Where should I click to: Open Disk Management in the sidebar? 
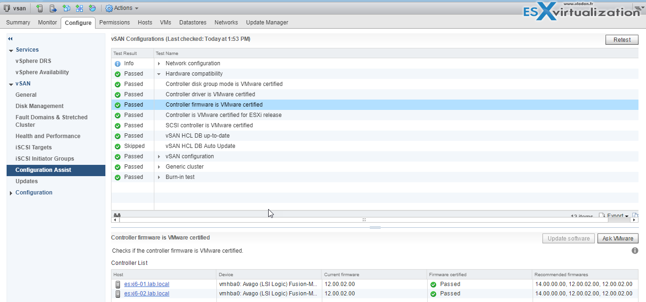[40, 106]
